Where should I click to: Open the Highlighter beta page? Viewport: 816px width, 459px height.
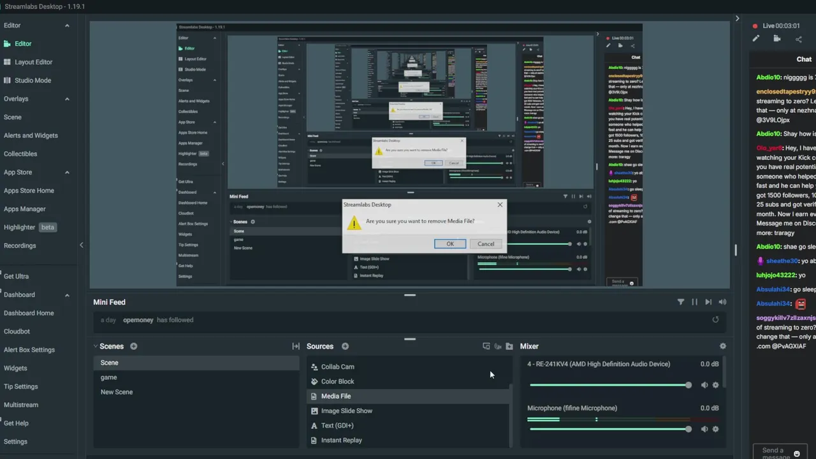(x=29, y=228)
